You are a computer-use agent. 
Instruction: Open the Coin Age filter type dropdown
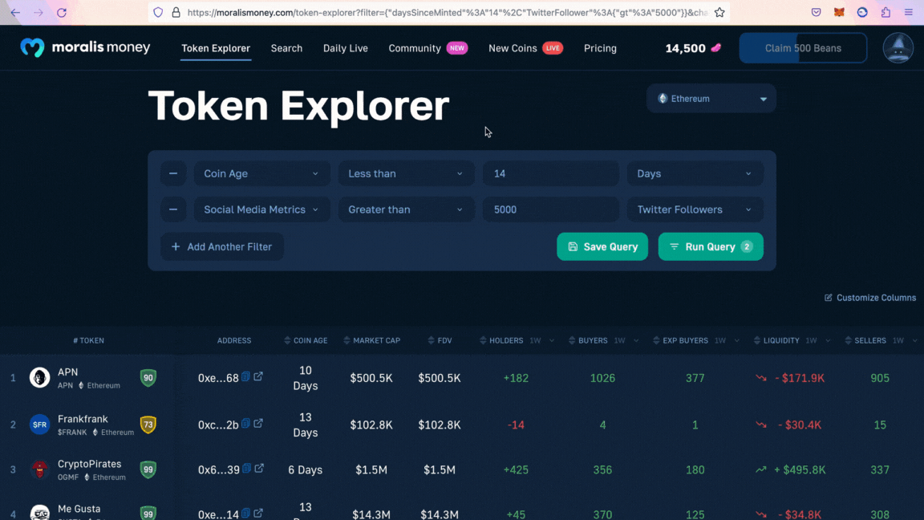click(x=261, y=173)
